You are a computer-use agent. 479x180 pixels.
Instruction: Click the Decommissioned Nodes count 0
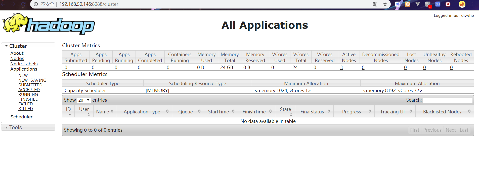363,67
